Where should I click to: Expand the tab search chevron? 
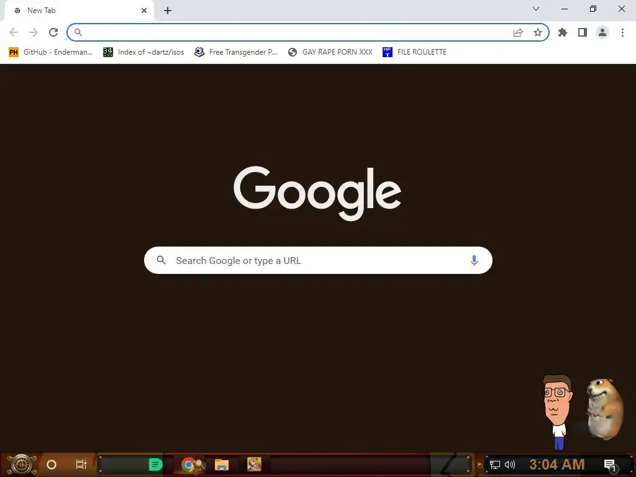point(536,9)
